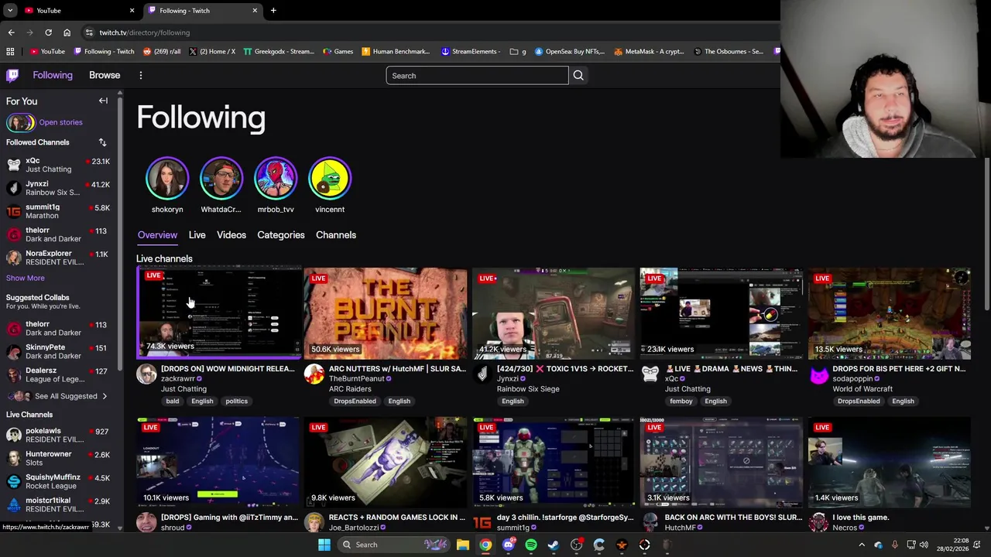This screenshot has width=991, height=557.
Task: Click the Twitch search input field
Action: point(477,75)
